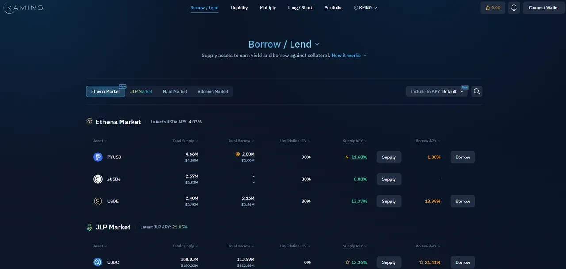566x269 pixels.
Task: Click the Ethena Market logo icon
Action: pyautogui.click(x=89, y=122)
